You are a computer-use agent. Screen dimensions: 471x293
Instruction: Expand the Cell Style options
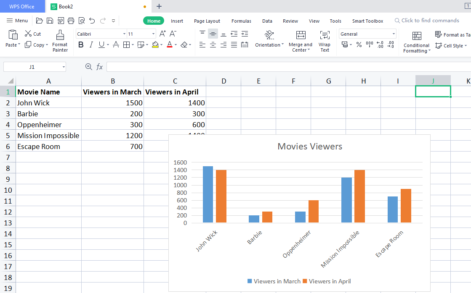tap(451, 45)
